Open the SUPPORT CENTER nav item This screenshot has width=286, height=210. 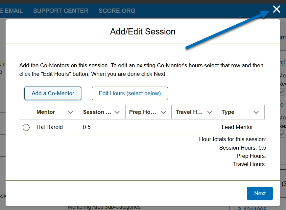tap(61, 10)
